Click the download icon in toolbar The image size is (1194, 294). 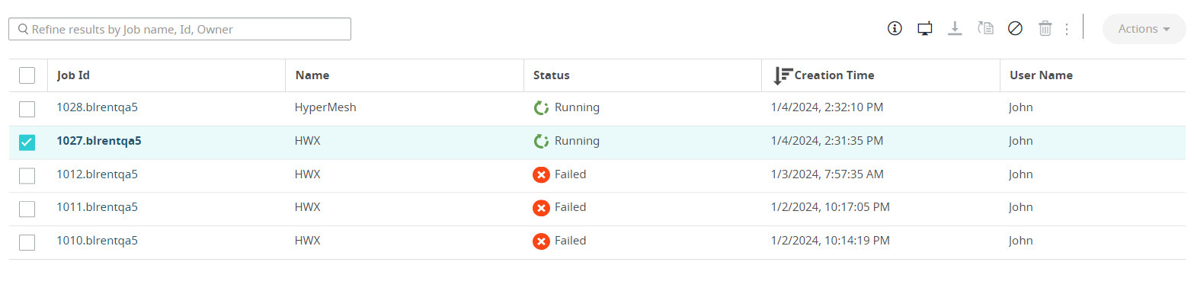click(955, 29)
